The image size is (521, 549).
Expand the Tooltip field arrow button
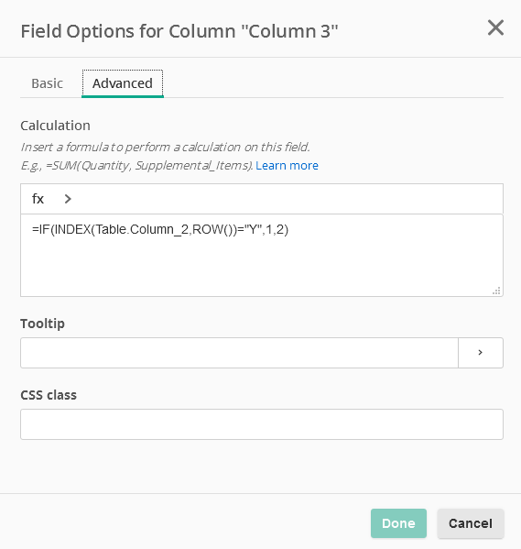pos(481,353)
